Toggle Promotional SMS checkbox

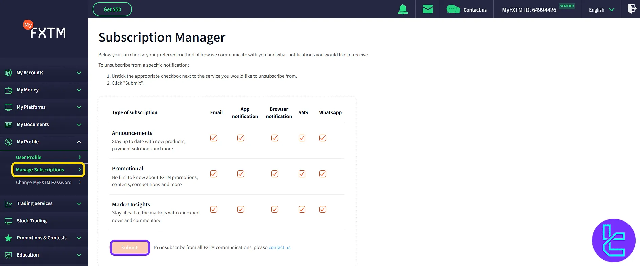pos(302,174)
